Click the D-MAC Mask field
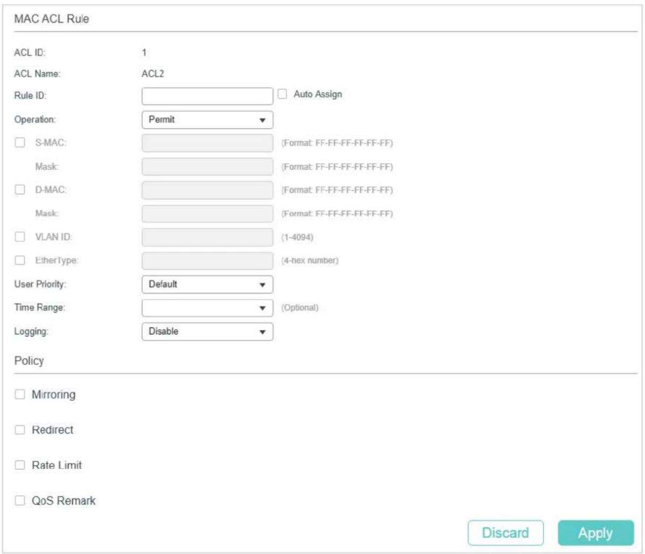This screenshot has width=645, height=554. click(x=207, y=213)
